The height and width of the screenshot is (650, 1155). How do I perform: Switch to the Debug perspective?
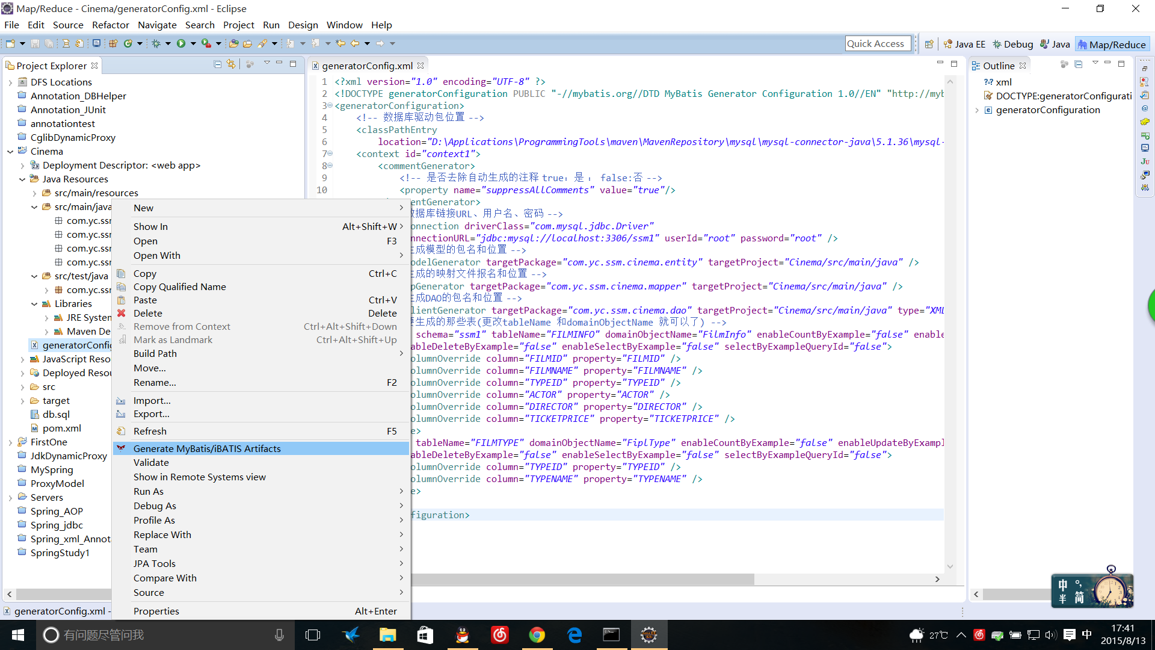click(1013, 44)
